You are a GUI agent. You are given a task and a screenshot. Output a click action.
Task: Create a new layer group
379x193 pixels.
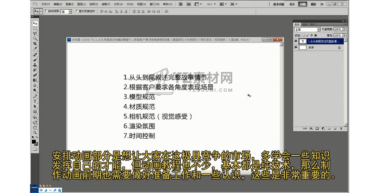tap(329, 129)
